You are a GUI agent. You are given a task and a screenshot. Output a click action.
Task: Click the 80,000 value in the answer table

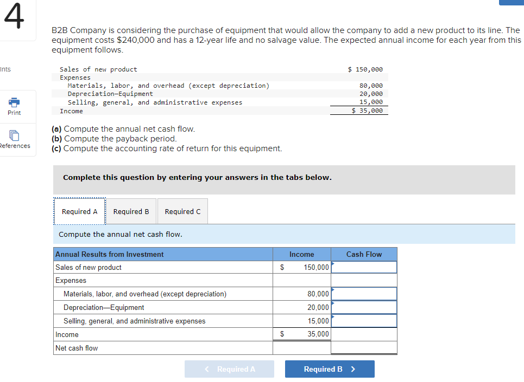[x=318, y=294]
